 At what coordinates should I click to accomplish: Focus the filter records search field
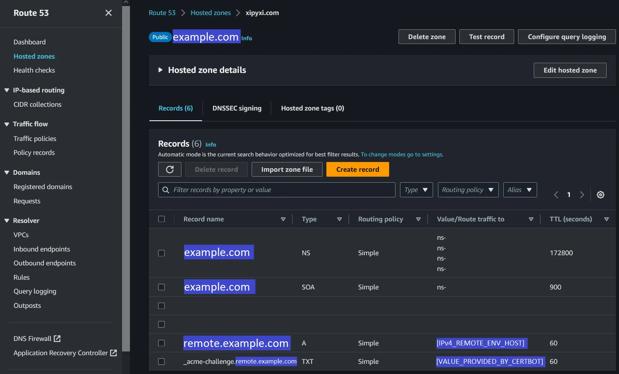[277, 190]
